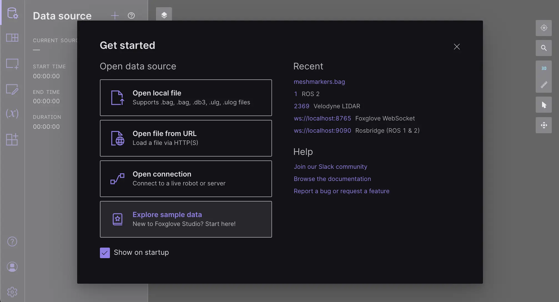Open the recent meshmarkers.bag file

click(x=319, y=82)
